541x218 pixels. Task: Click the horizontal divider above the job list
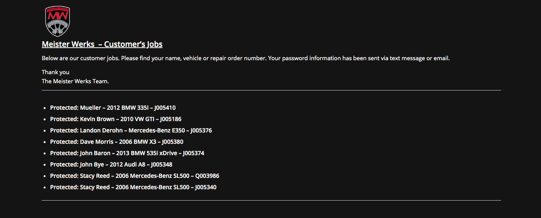point(271,90)
